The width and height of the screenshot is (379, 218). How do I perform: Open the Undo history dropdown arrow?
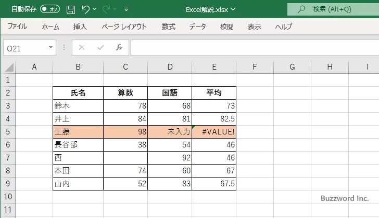click(95, 9)
